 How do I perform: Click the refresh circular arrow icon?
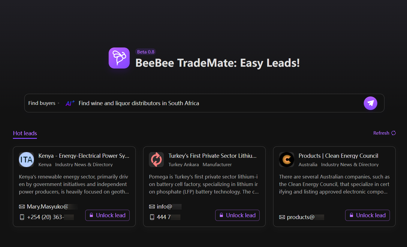click(x=393, y=133)
